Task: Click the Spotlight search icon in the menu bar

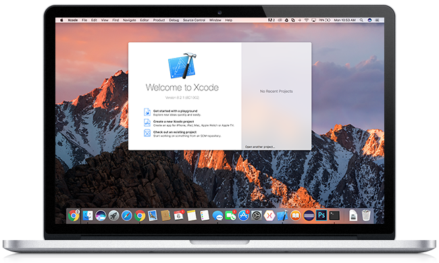Action: point(361,20)
